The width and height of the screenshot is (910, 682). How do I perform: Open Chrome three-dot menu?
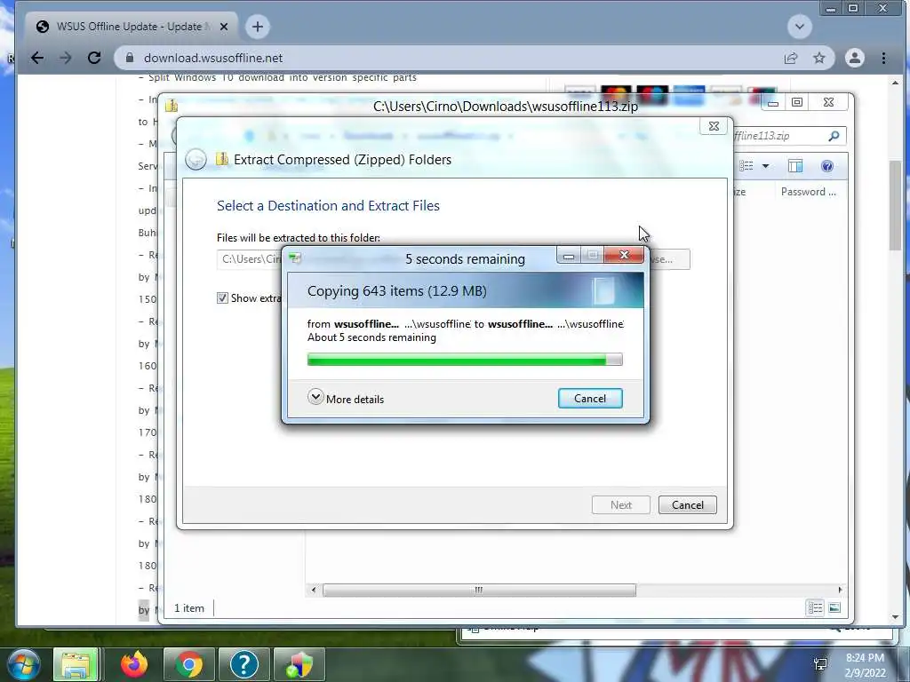883,58
